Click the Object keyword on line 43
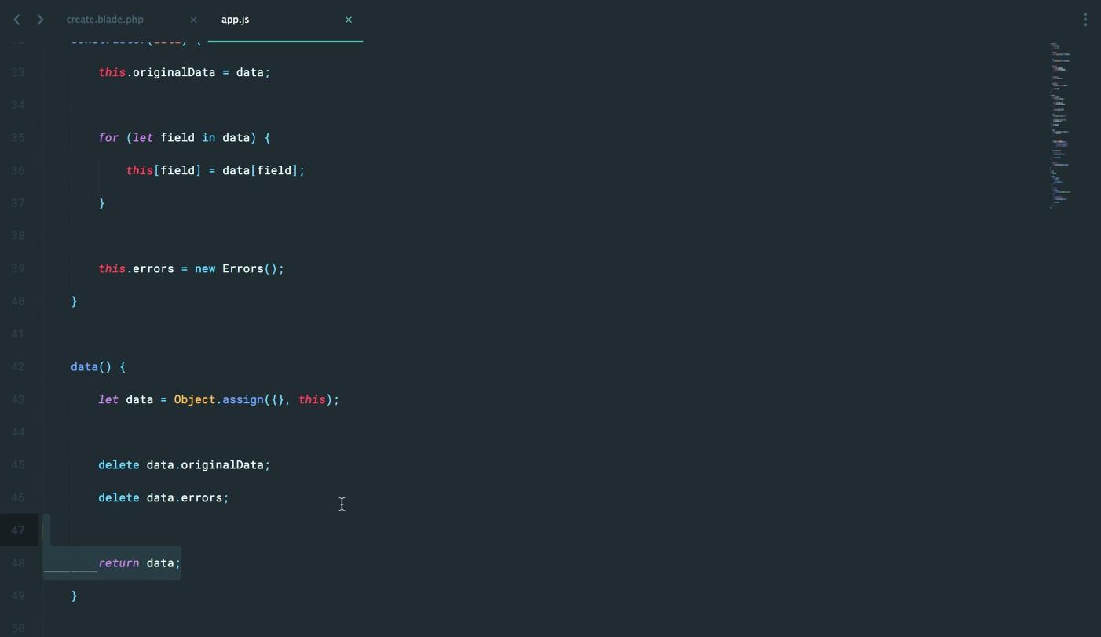 [x=194, y=400]
